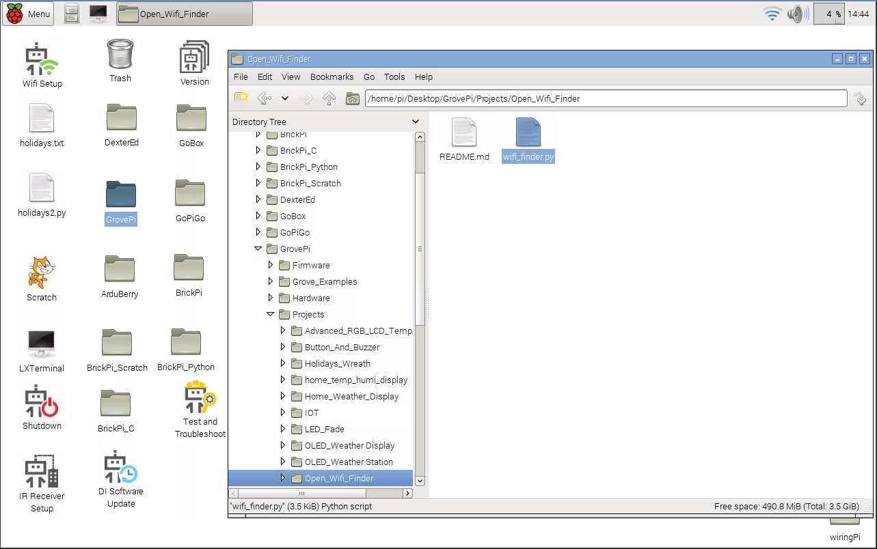Select Button_And_Buzzer in the tree

click(342, 347)
